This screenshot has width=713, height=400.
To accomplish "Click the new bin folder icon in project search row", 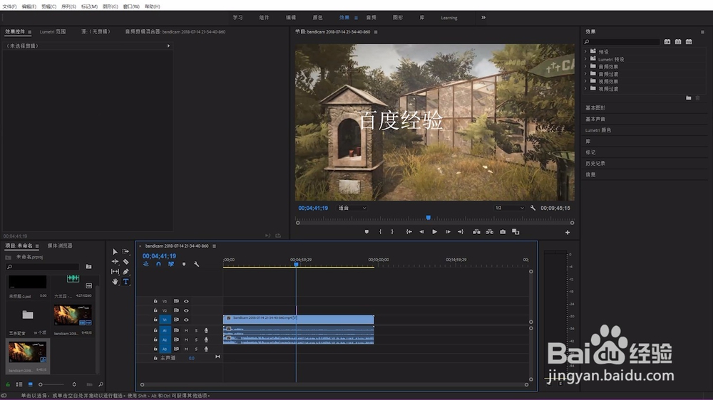I will coord(88,266).
